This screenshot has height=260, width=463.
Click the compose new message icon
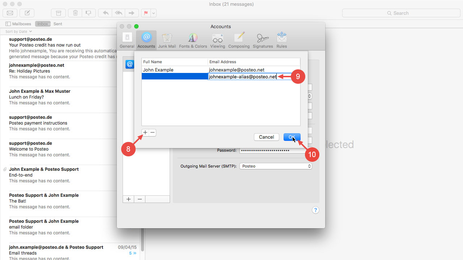tap(27, 13)
